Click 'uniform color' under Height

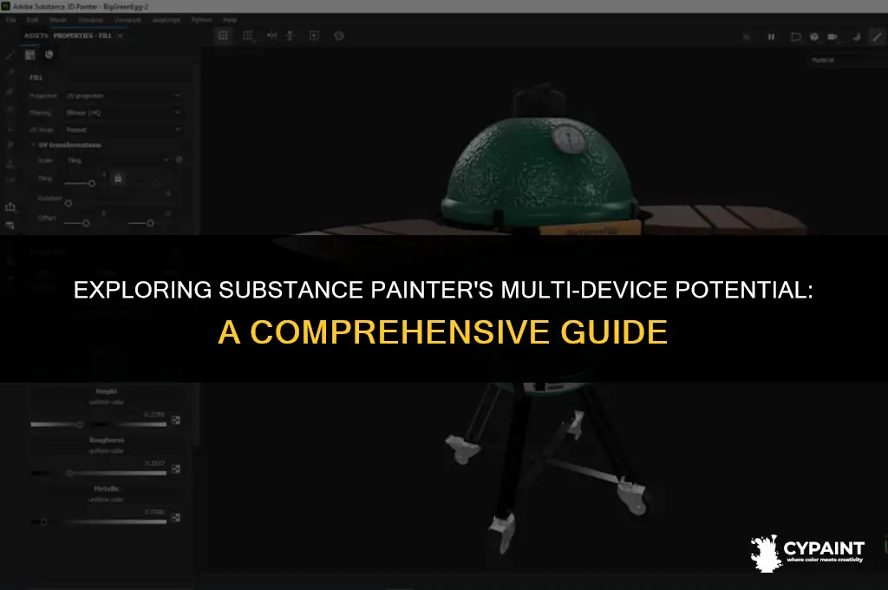(x=106, y=402)
